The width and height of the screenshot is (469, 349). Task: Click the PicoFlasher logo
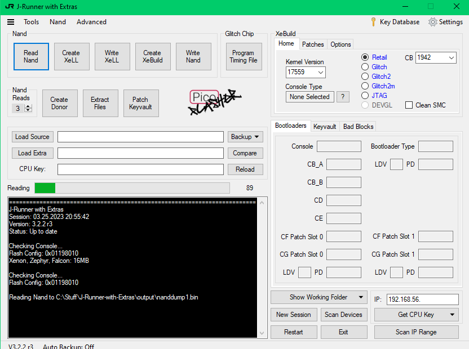215,102
